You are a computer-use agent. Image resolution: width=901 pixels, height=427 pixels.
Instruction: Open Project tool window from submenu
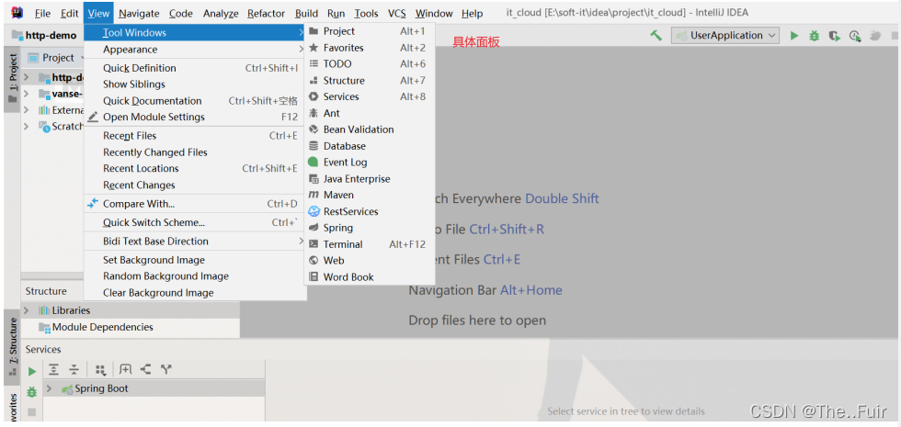point(370,31)
